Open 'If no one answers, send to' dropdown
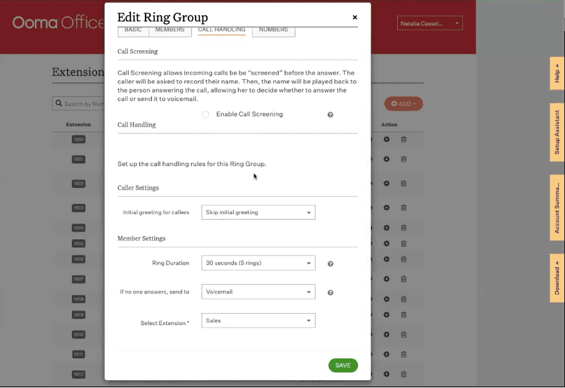This screenshot has width=565, height=388. click(258, 292)
